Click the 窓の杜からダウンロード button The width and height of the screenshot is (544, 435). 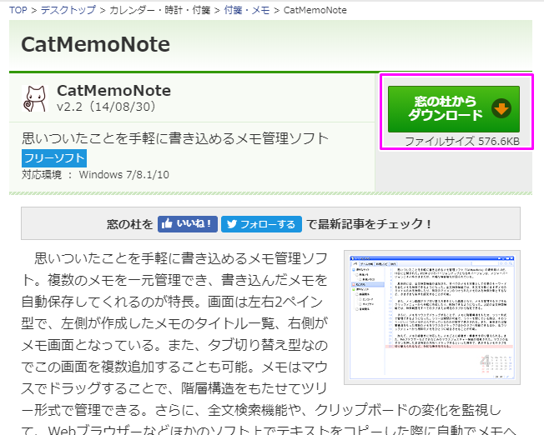(453, 109)
